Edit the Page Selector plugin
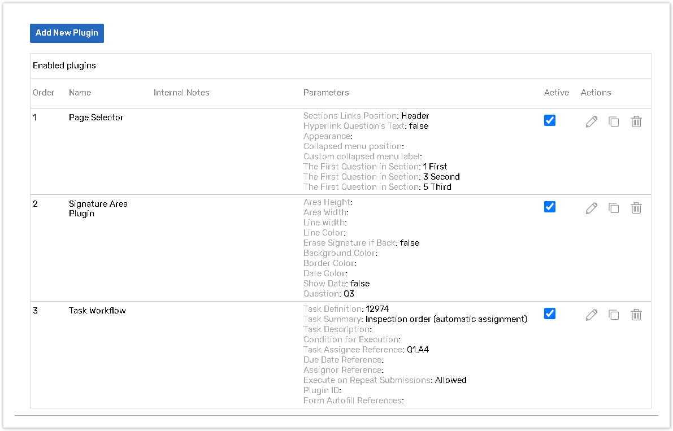673x431 pixels. coord(591,121)
